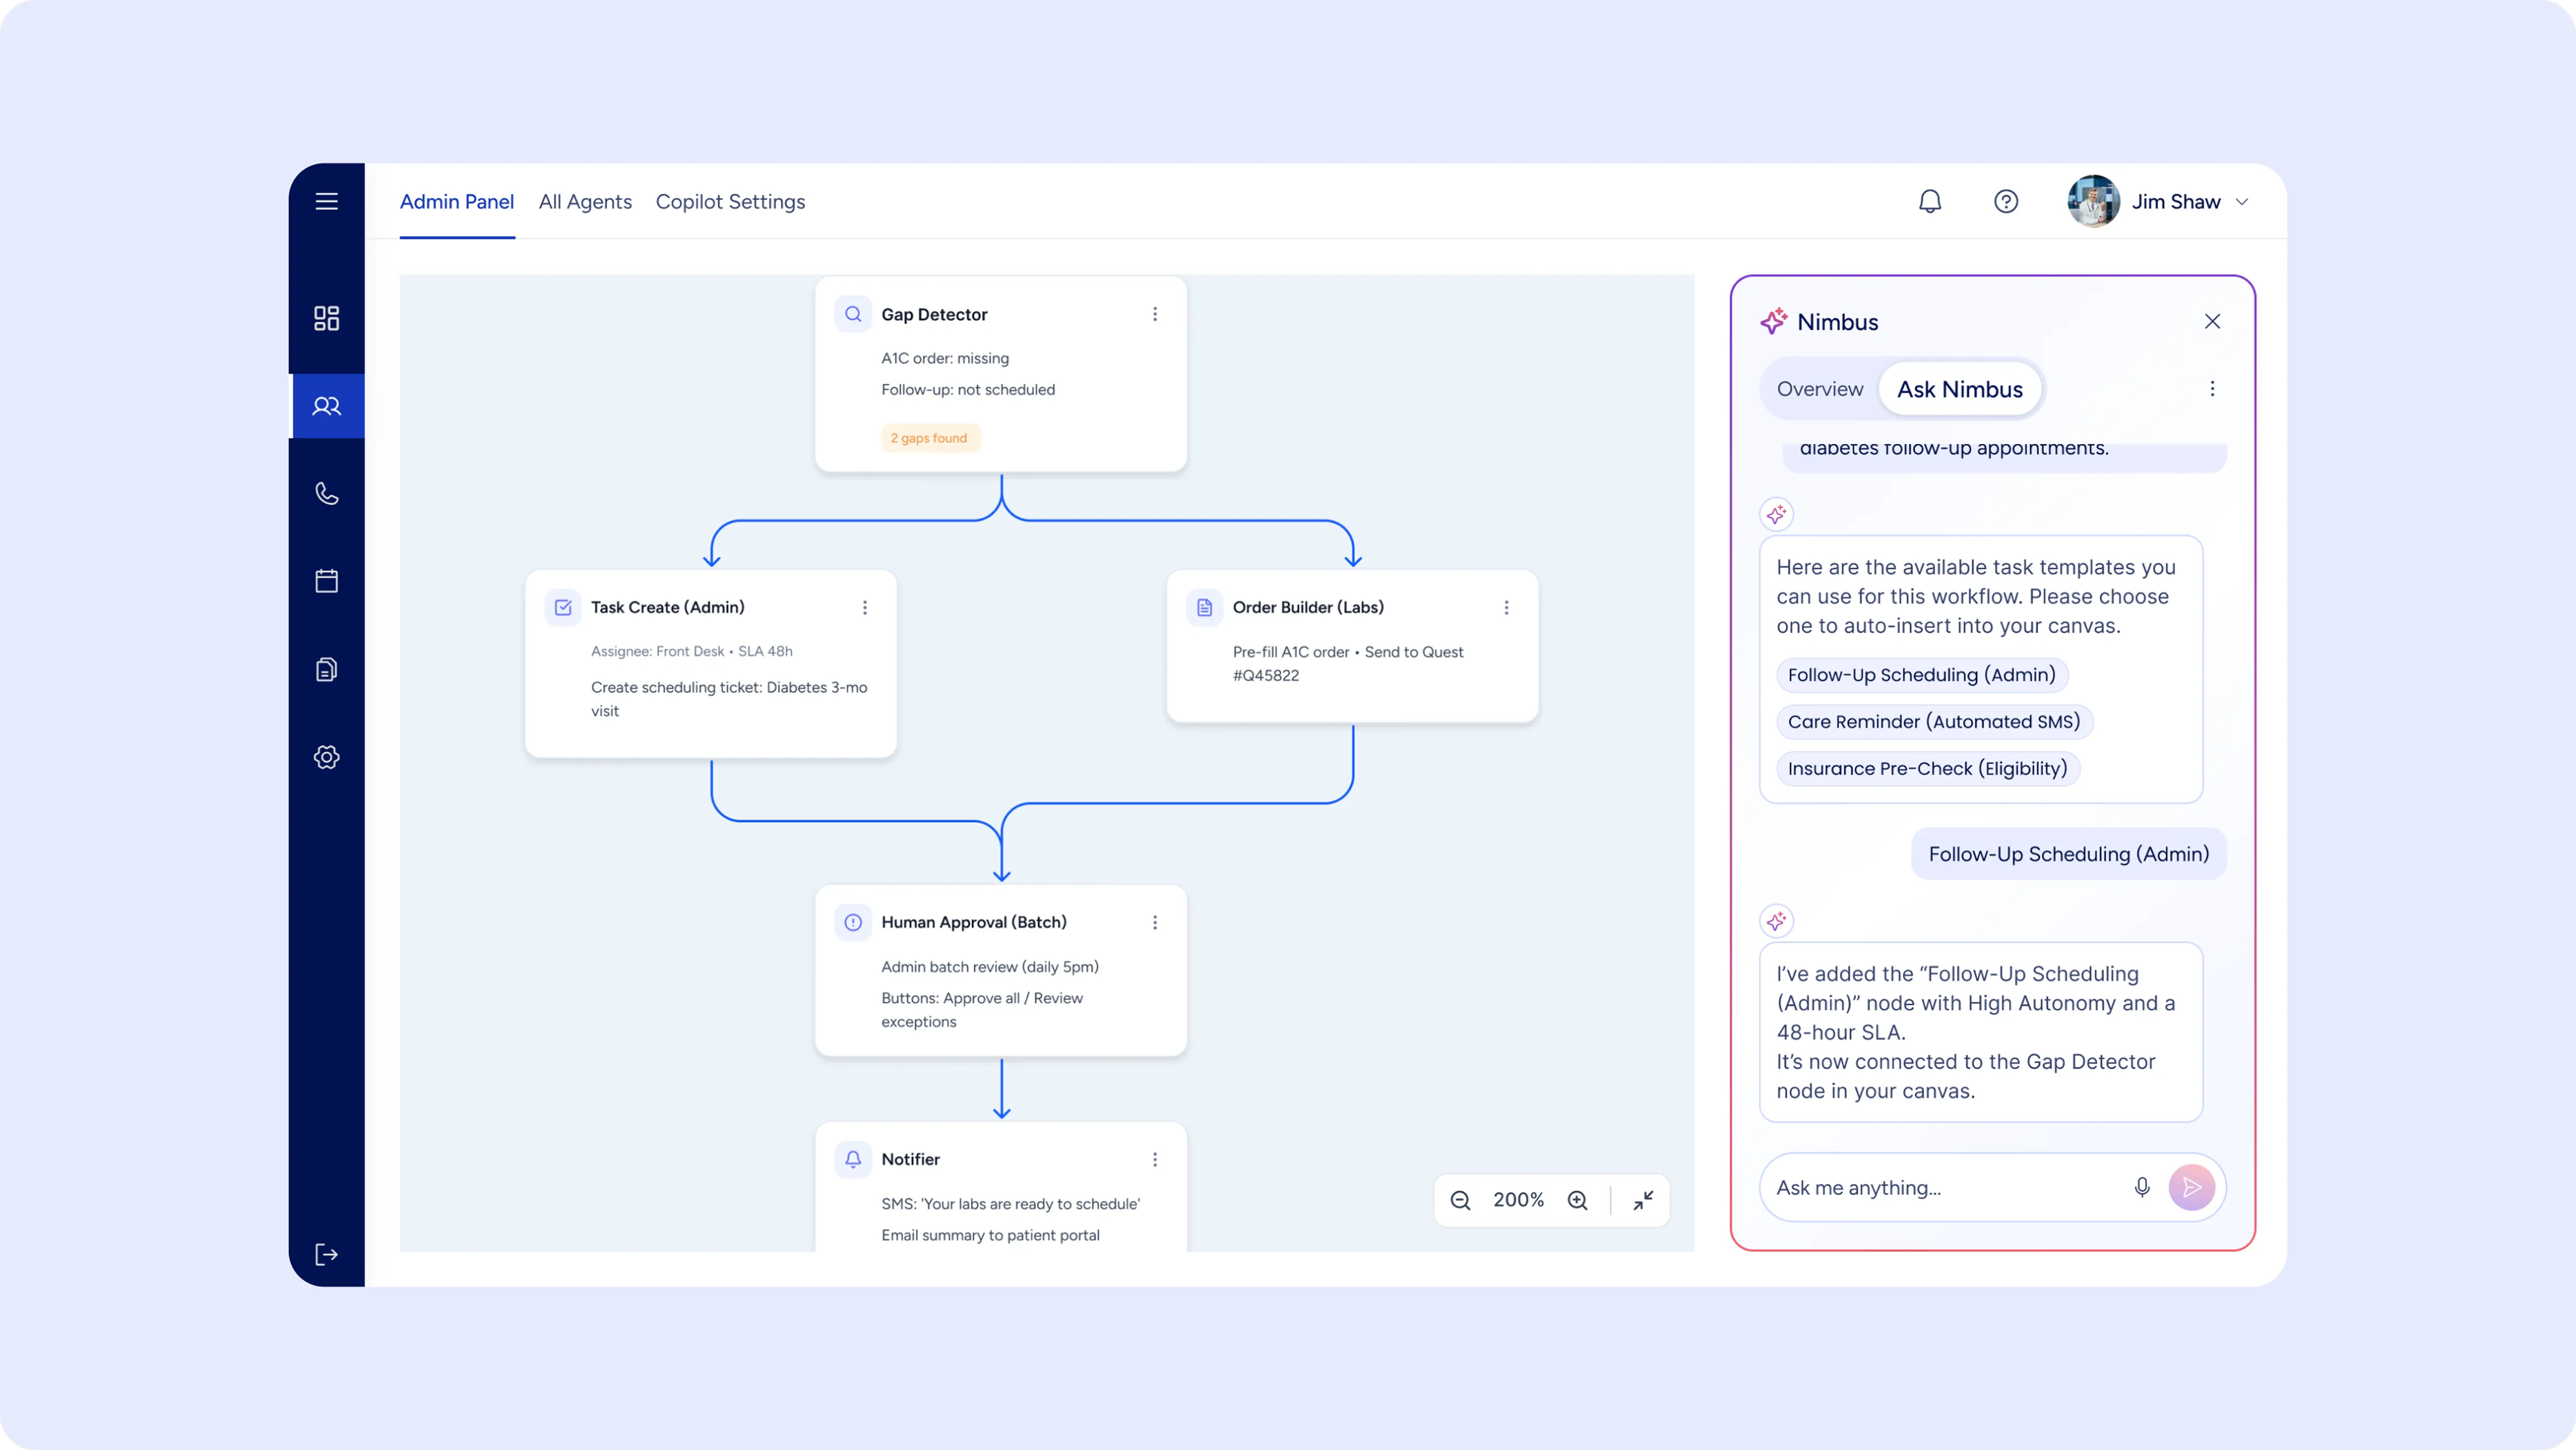Image resolution: width=2576 pixels, height=1450 pixels.
Task: Collapse the canvas from fullscreen view
Action: 1643,1200
